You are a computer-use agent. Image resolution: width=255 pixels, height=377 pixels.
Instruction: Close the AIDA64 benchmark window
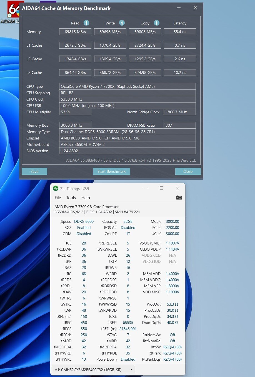(195, 8)
